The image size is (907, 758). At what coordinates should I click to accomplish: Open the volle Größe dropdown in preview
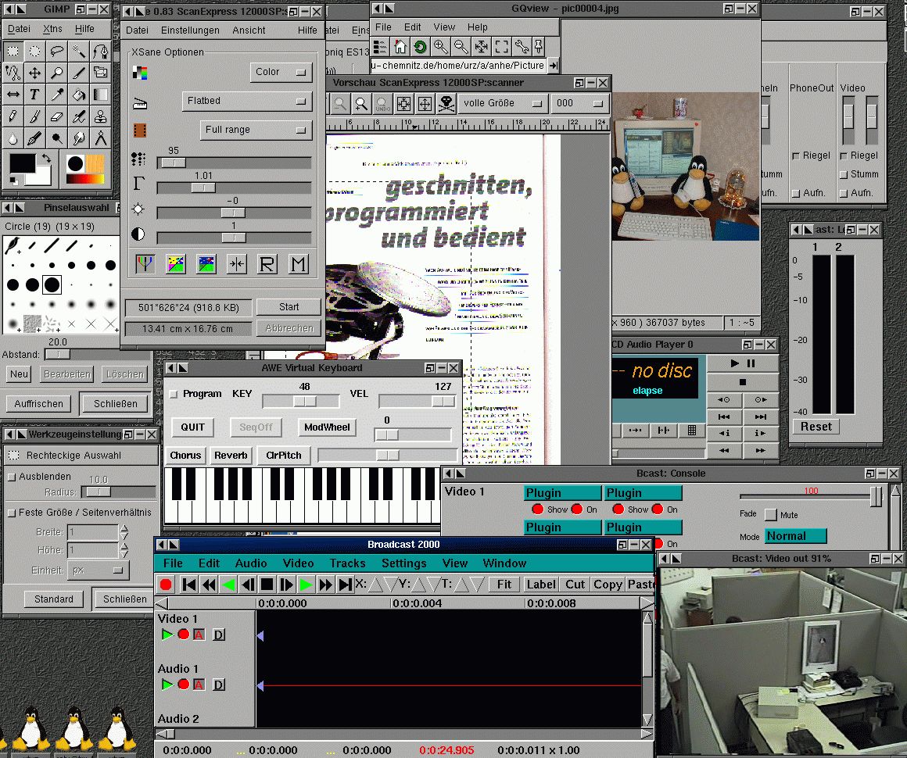pyautogui.click(x=503, y=103)
